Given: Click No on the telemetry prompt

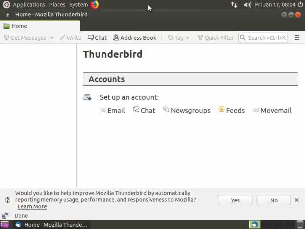Looking at the screenshot, I should click(274, 200).
